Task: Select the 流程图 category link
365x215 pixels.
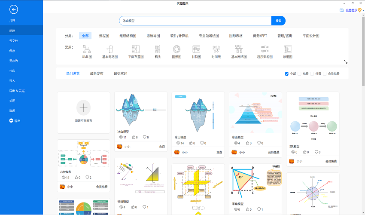Action: click(104, 36)
